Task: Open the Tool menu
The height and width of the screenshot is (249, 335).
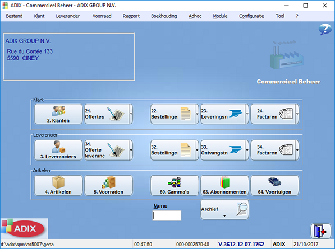Action: 280,16
